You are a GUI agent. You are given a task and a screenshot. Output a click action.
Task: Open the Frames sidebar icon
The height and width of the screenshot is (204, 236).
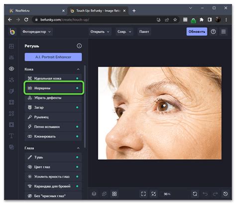click(11, 102)
